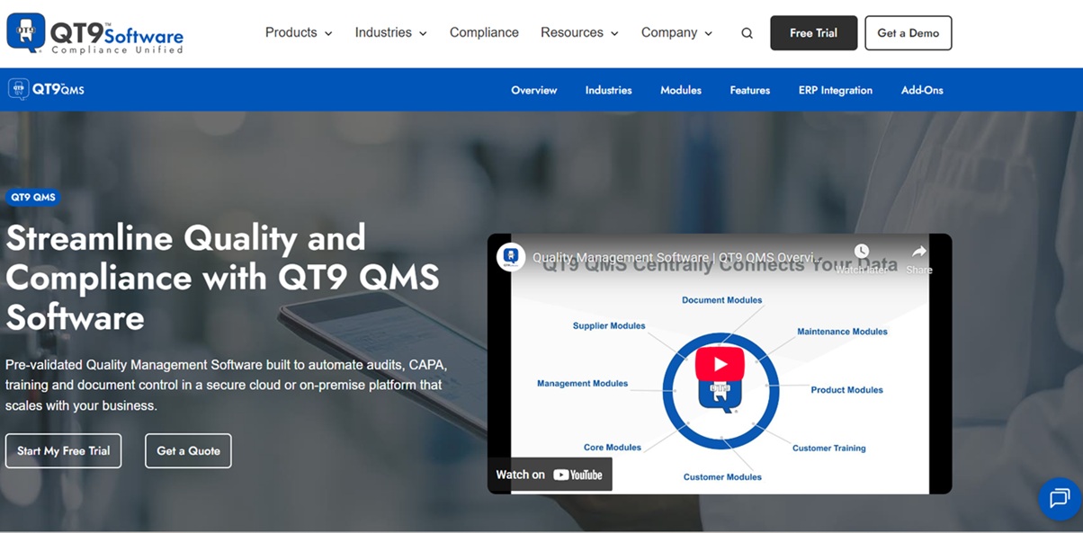Select the ERP Integration tab
1083x533 pixels.
[x=836, y=90]
